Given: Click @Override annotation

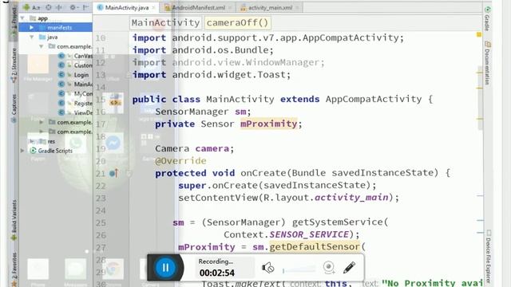Looking at the screenshot, I should [180, 161].
